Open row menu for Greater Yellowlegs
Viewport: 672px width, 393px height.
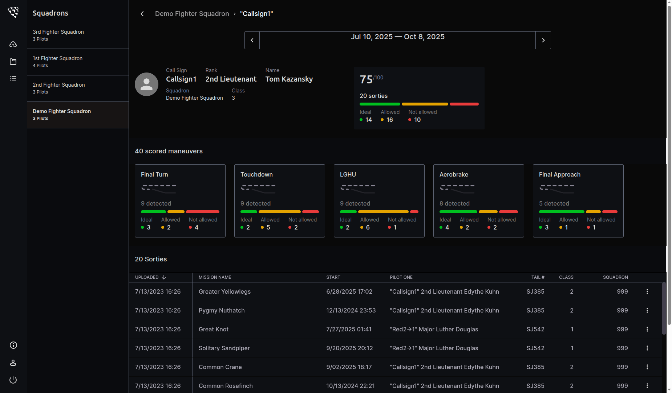(x=647, y=291)
